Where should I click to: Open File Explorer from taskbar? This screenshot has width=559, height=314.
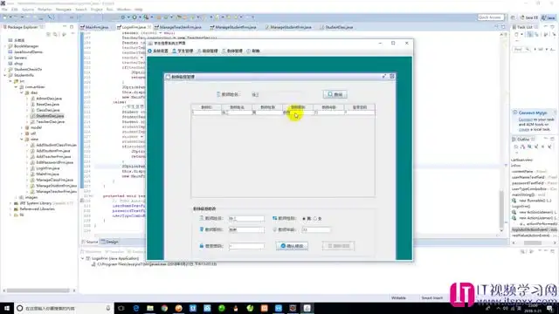[x=150, y=308]
